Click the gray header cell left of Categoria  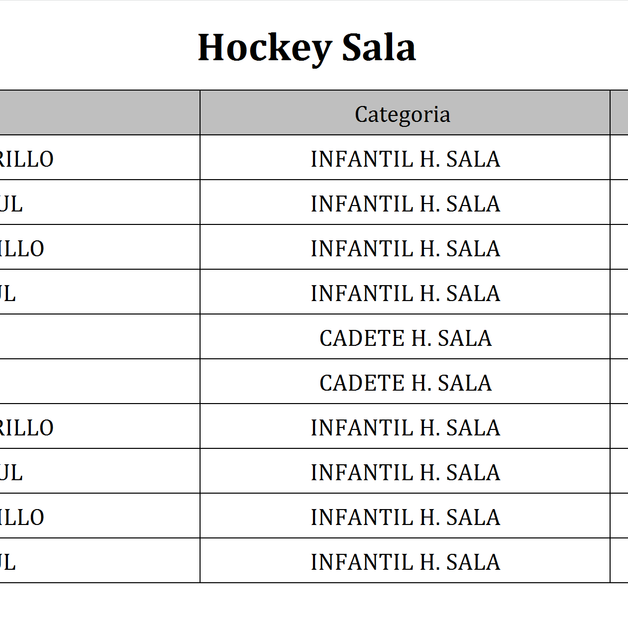coord(100,113)
